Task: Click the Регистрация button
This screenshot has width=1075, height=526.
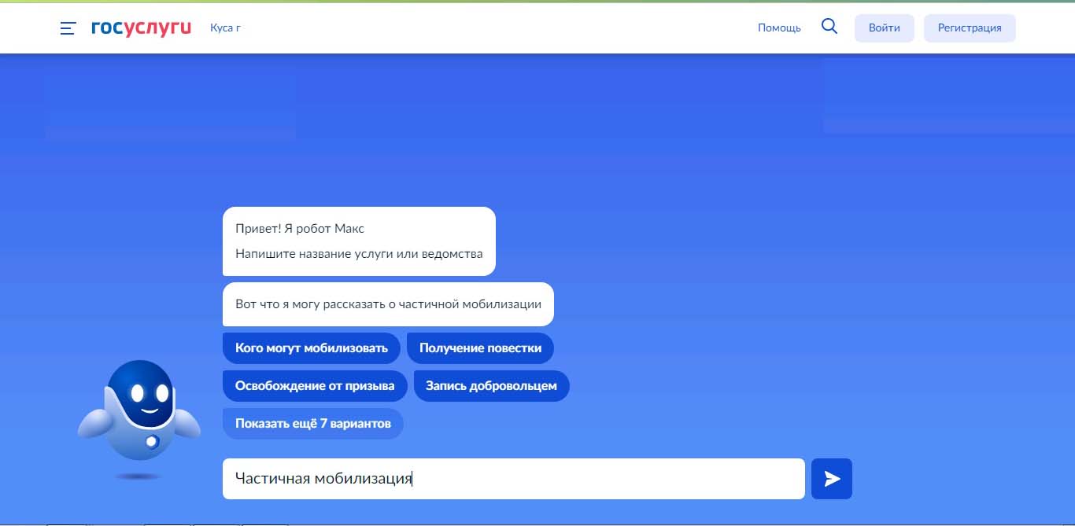Action: coord(970,28)
